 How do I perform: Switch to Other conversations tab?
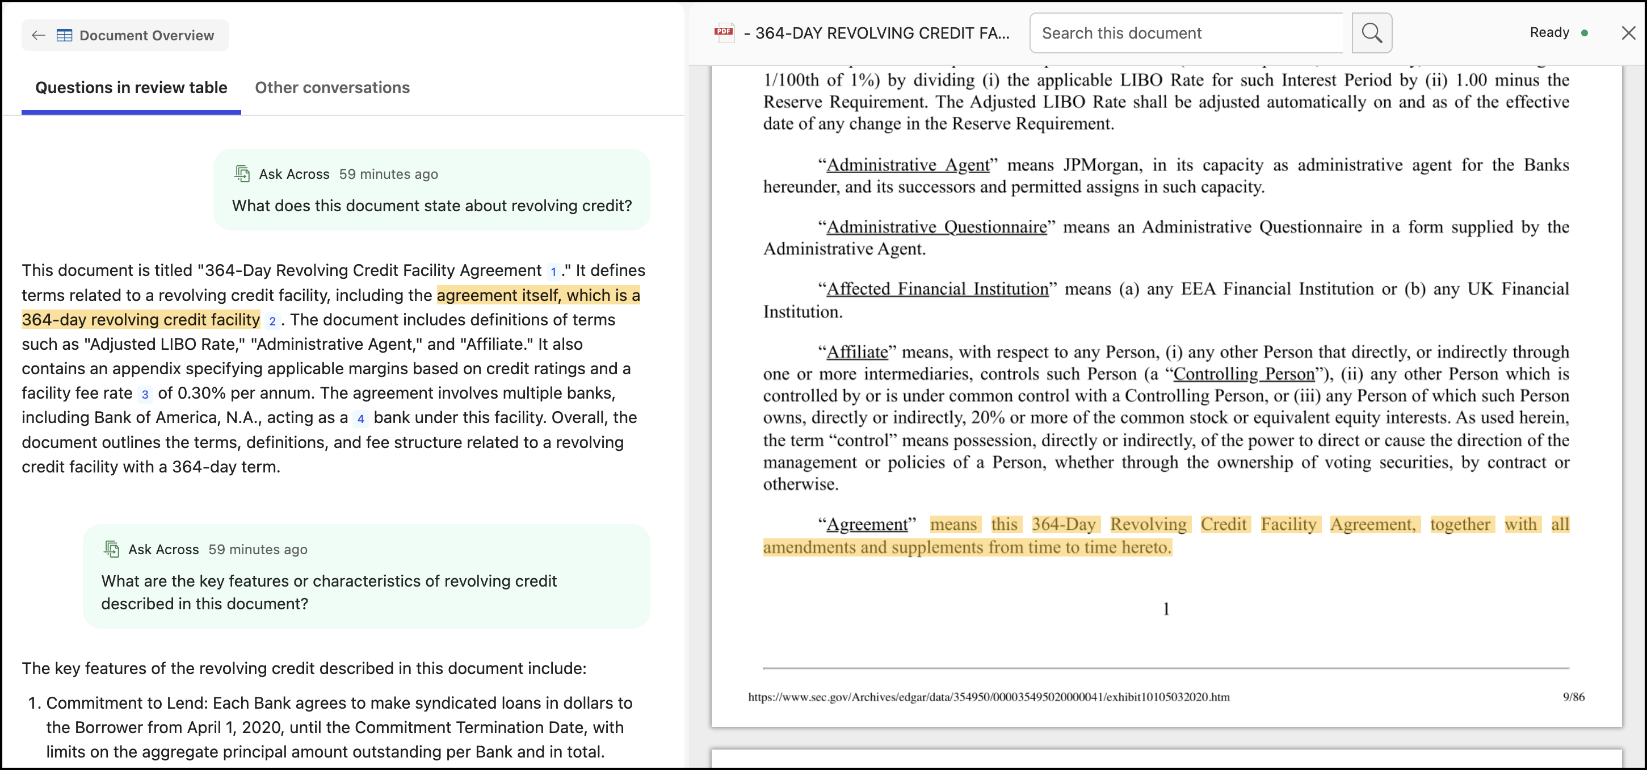pyautogui.click(x=332, y=87)
